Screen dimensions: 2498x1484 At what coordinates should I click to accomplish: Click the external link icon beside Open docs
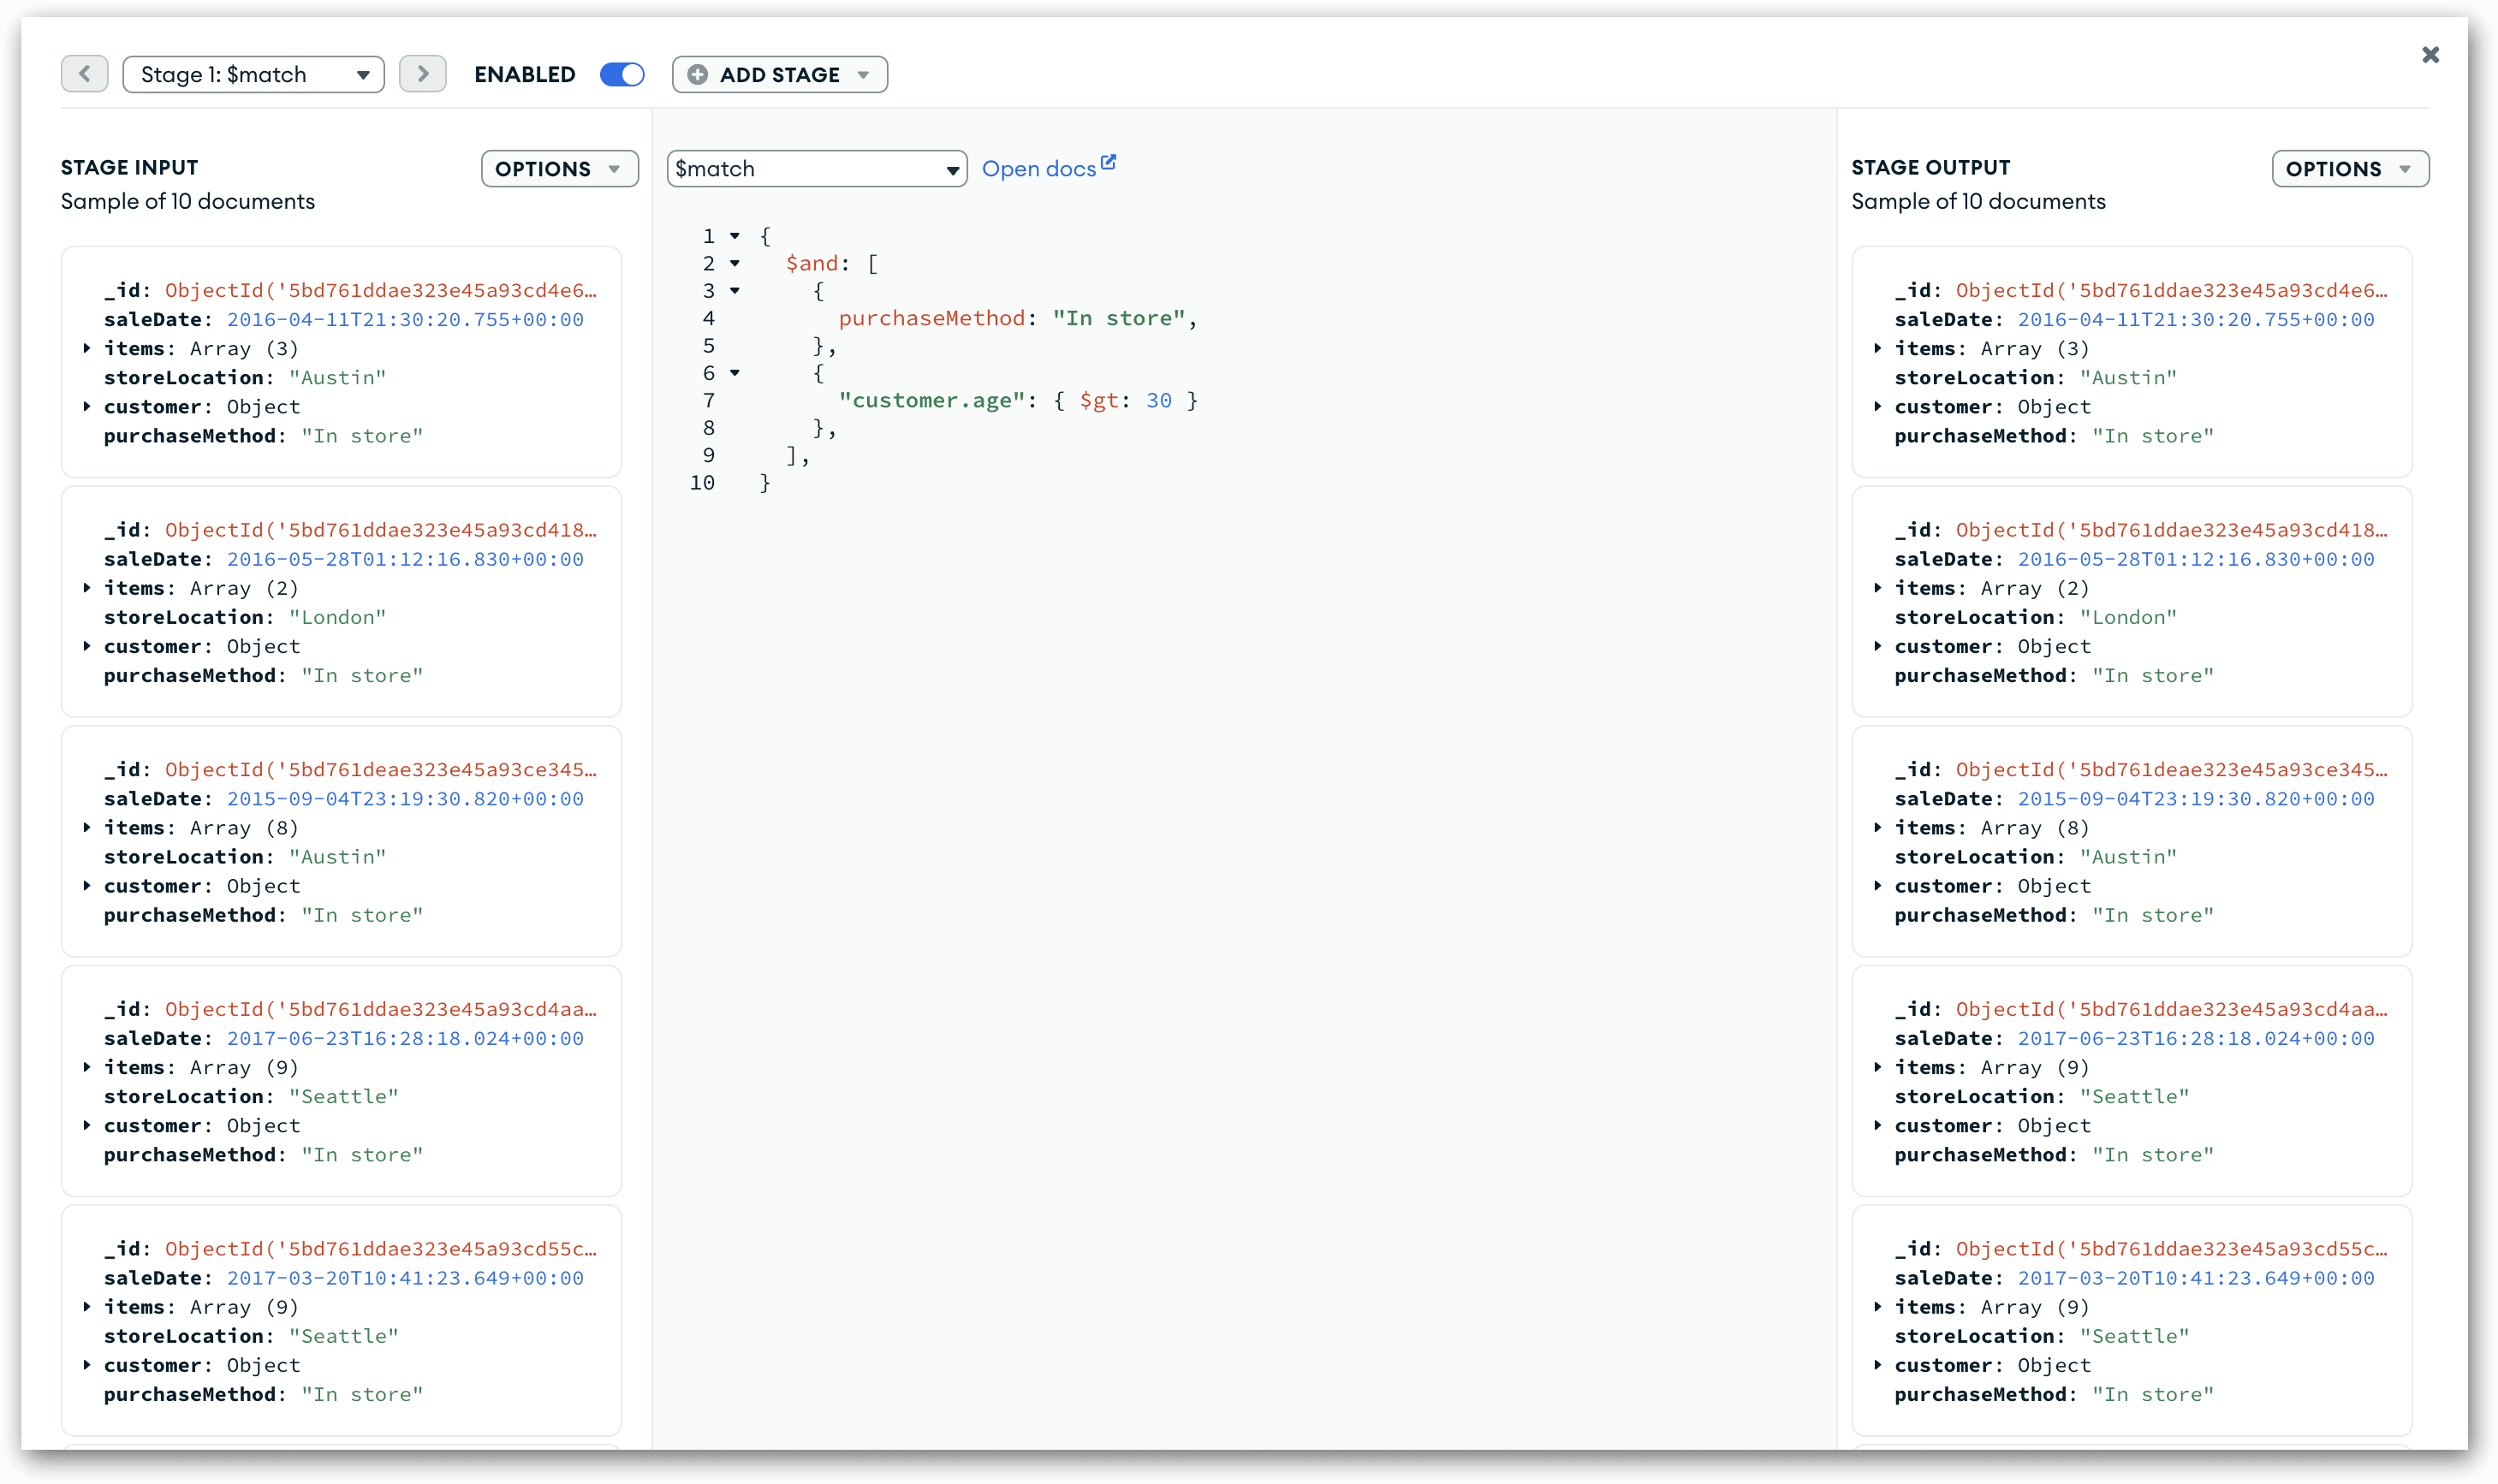pos(1108,162)
